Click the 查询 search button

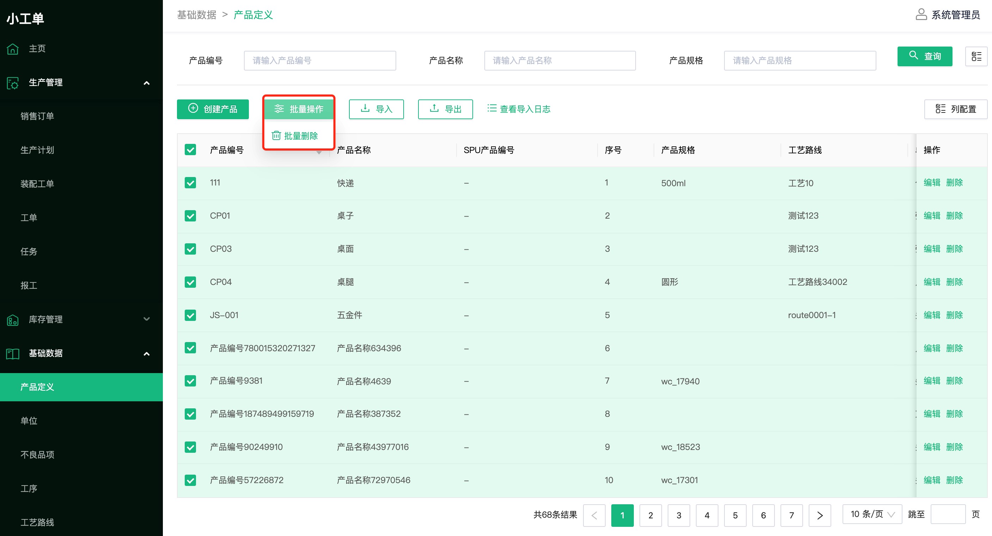925,56
